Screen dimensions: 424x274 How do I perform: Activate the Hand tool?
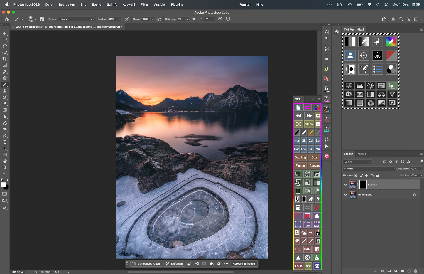(x=5, y=161)
